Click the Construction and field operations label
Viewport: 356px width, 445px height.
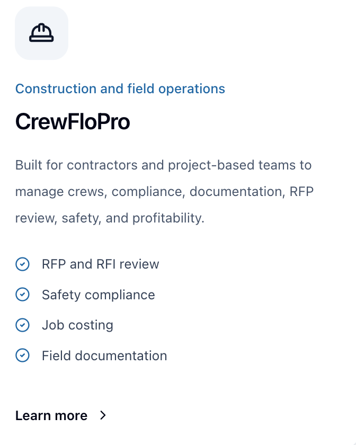tap(120, 88)
